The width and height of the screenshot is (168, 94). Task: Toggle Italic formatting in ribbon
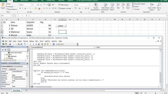(23, 8)
